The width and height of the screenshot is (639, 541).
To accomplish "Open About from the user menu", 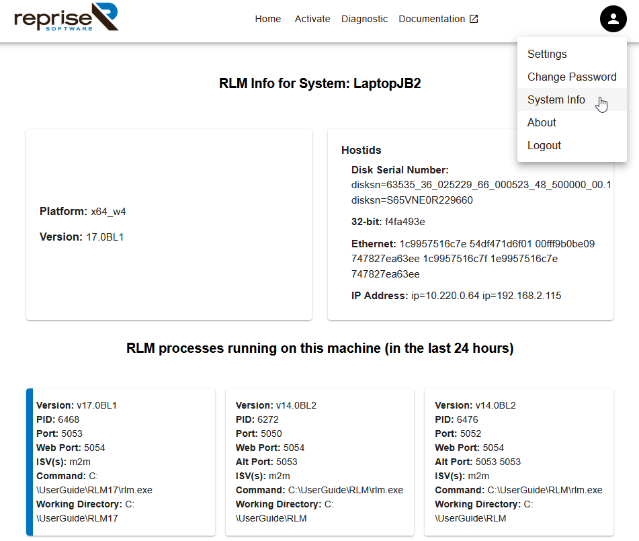I will 542,122.
